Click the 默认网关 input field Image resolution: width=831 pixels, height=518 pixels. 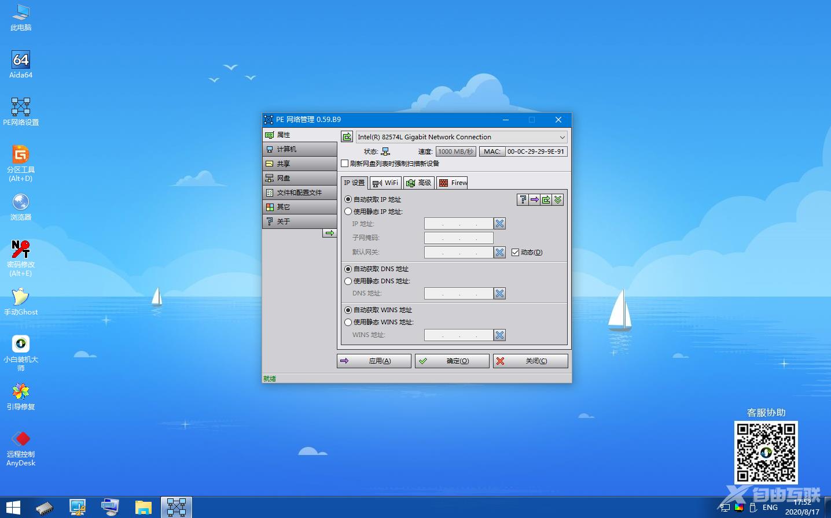(x=459, y=252)
